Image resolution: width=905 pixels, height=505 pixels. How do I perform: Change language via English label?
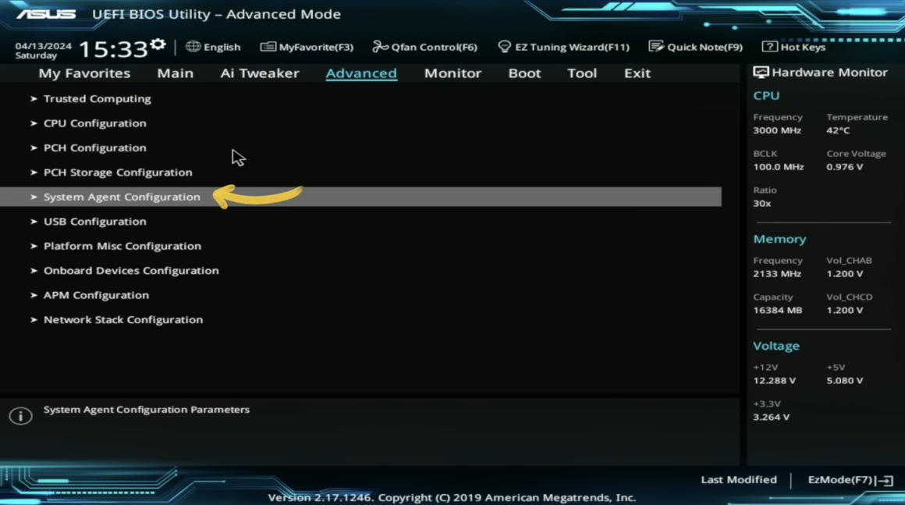pyautogui.click(x=222, y=48)
